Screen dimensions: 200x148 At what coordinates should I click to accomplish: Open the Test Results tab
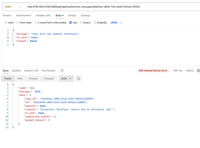(x=48, y=71)
